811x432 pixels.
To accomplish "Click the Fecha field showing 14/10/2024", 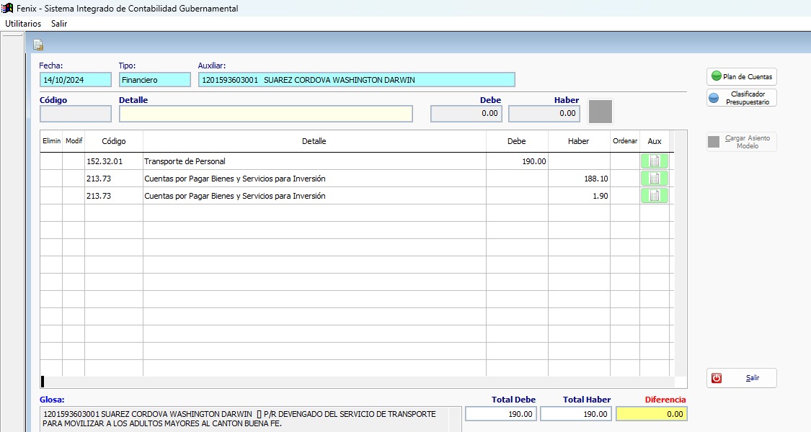I will point(76,80).
